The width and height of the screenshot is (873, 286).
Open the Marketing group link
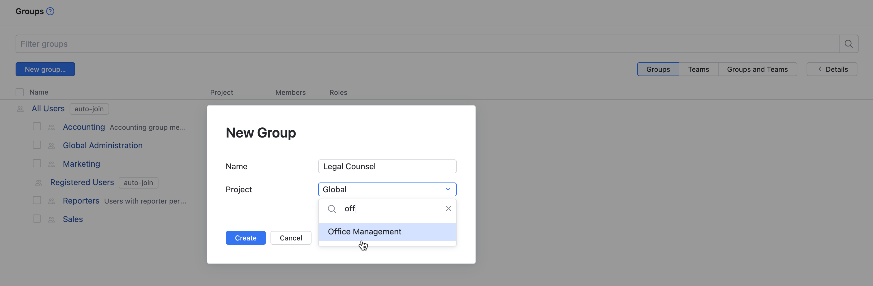click(x=81, y=164)
